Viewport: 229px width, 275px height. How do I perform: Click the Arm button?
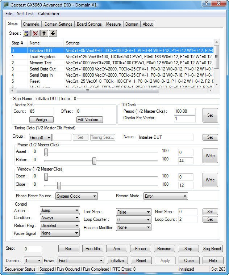pos(117,249)
